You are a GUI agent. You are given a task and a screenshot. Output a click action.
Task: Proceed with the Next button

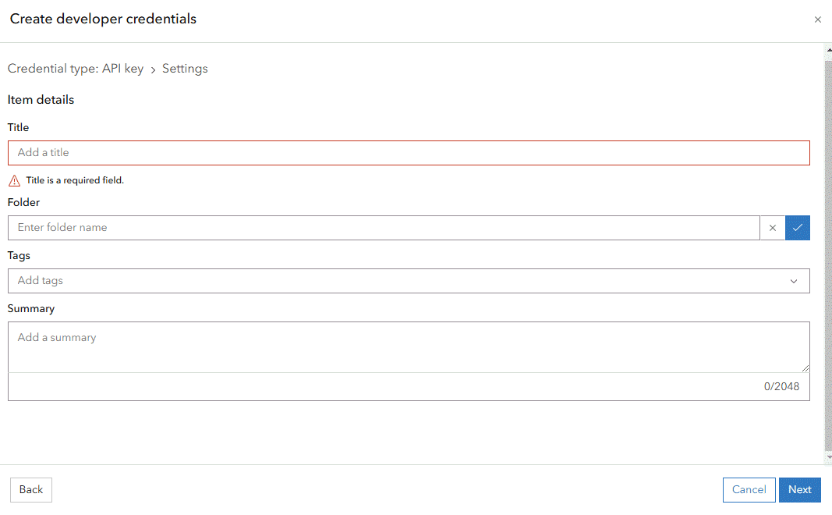[799, 490]
